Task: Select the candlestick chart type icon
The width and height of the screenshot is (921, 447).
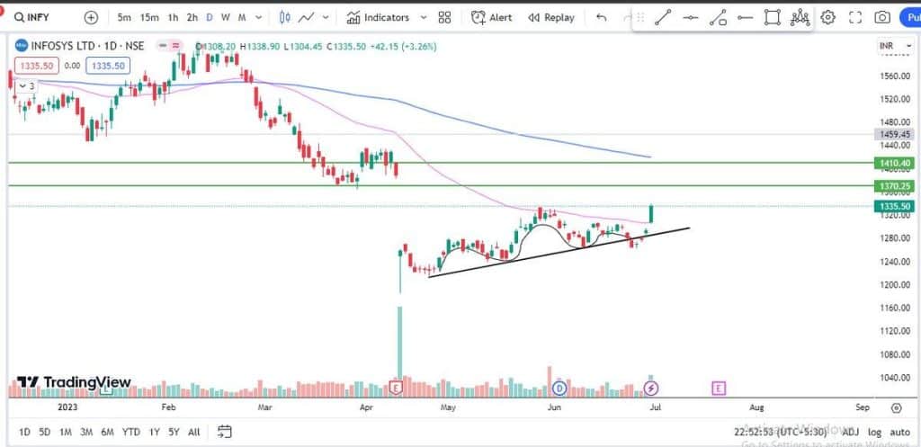Action: click(x=285, y=18)
